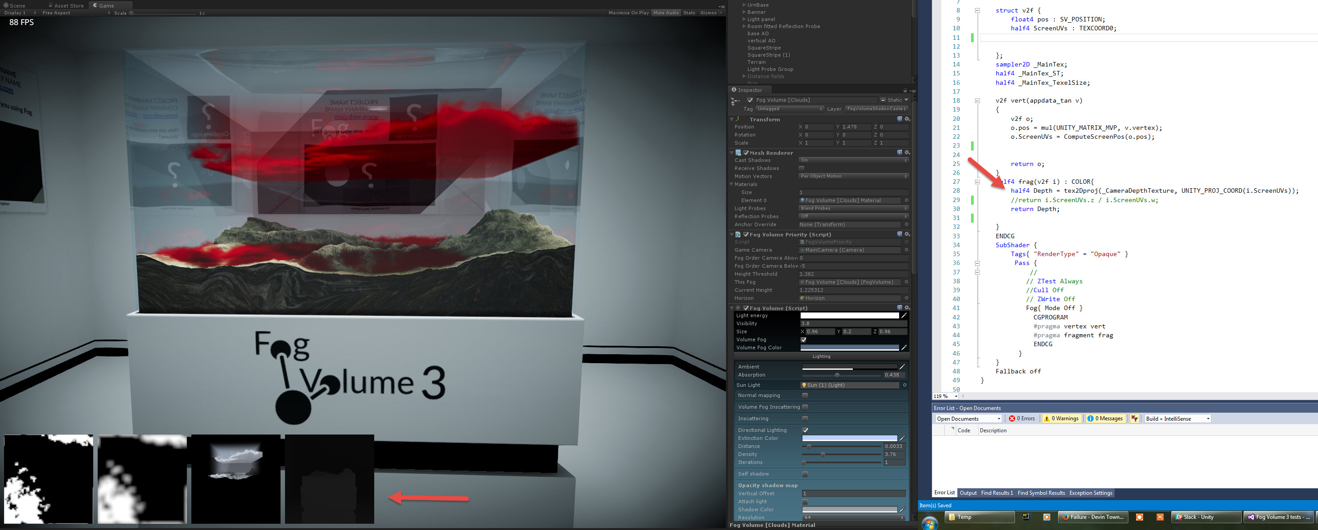Open the object picker for Element 0 material
This screenshot has height=530, width=1318.
905,200
